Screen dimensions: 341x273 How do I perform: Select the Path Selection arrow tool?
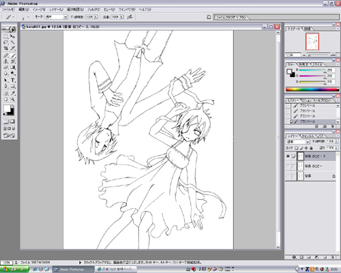pos(5,81)
